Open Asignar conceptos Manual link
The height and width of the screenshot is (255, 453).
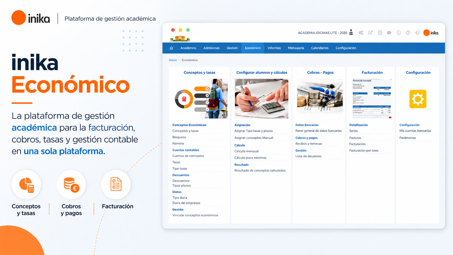[x=254, y=138]
